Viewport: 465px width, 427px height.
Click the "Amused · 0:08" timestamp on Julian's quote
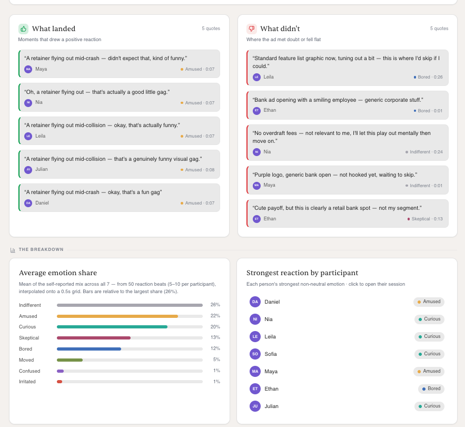(x=197, y=170)
